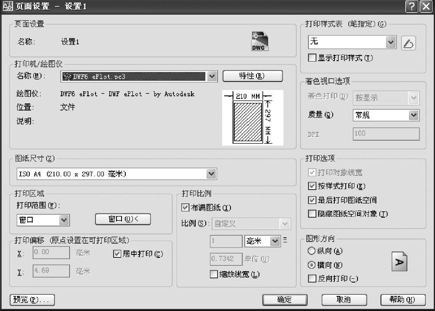Uncheck 布满图纸 checkbox
The width and height of the screenshot is (435, 311).
click(x=185, y=207)
